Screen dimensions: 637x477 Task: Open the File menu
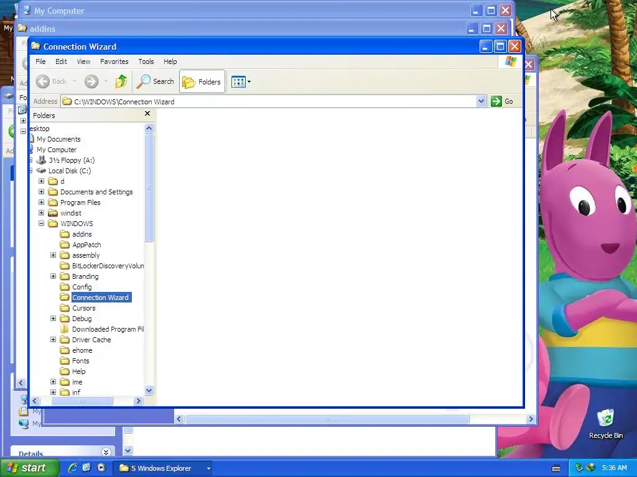point(40,61)
